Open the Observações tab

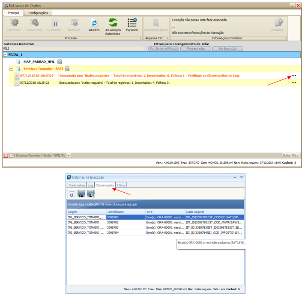coord(105,185)
